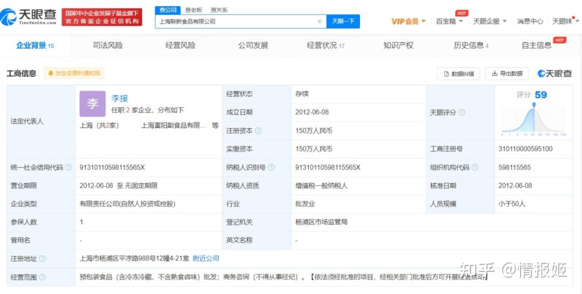Screen dimensions: 582x294
Task: Switch to the 查公司 search tab
Action: [x=168, y=10]
